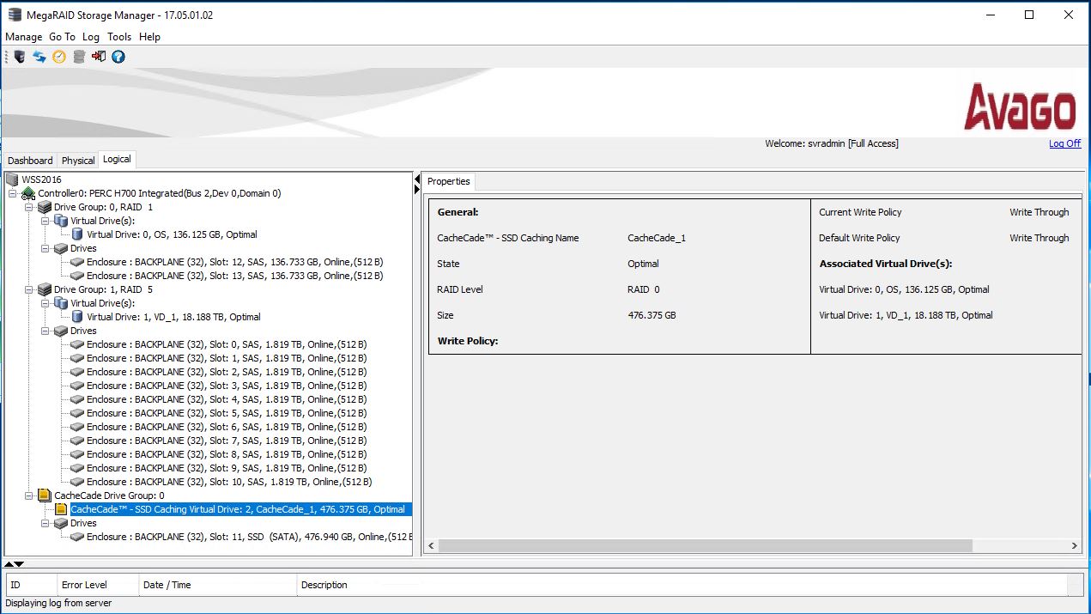Click the server shield icon in the toolbar
The height and width of the screenshot is (614, 1091).
(x=20, y=57)
